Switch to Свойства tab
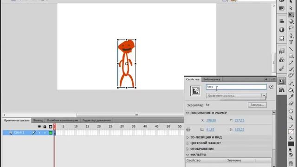This screenshot has width=297, height=167. pyautogui.click(x=193, y=79)
